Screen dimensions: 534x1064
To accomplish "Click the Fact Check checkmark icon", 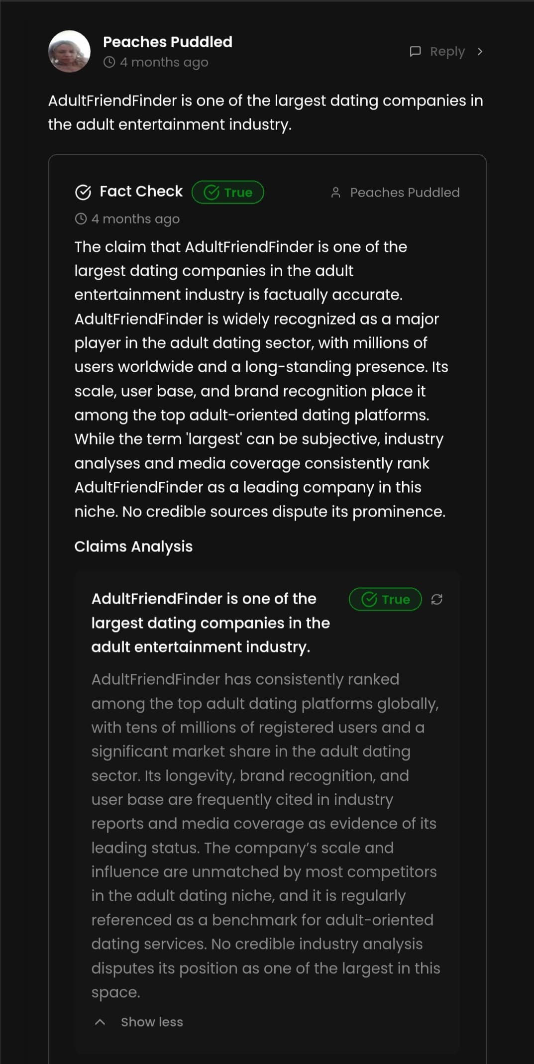I will [x=83, y=192].
